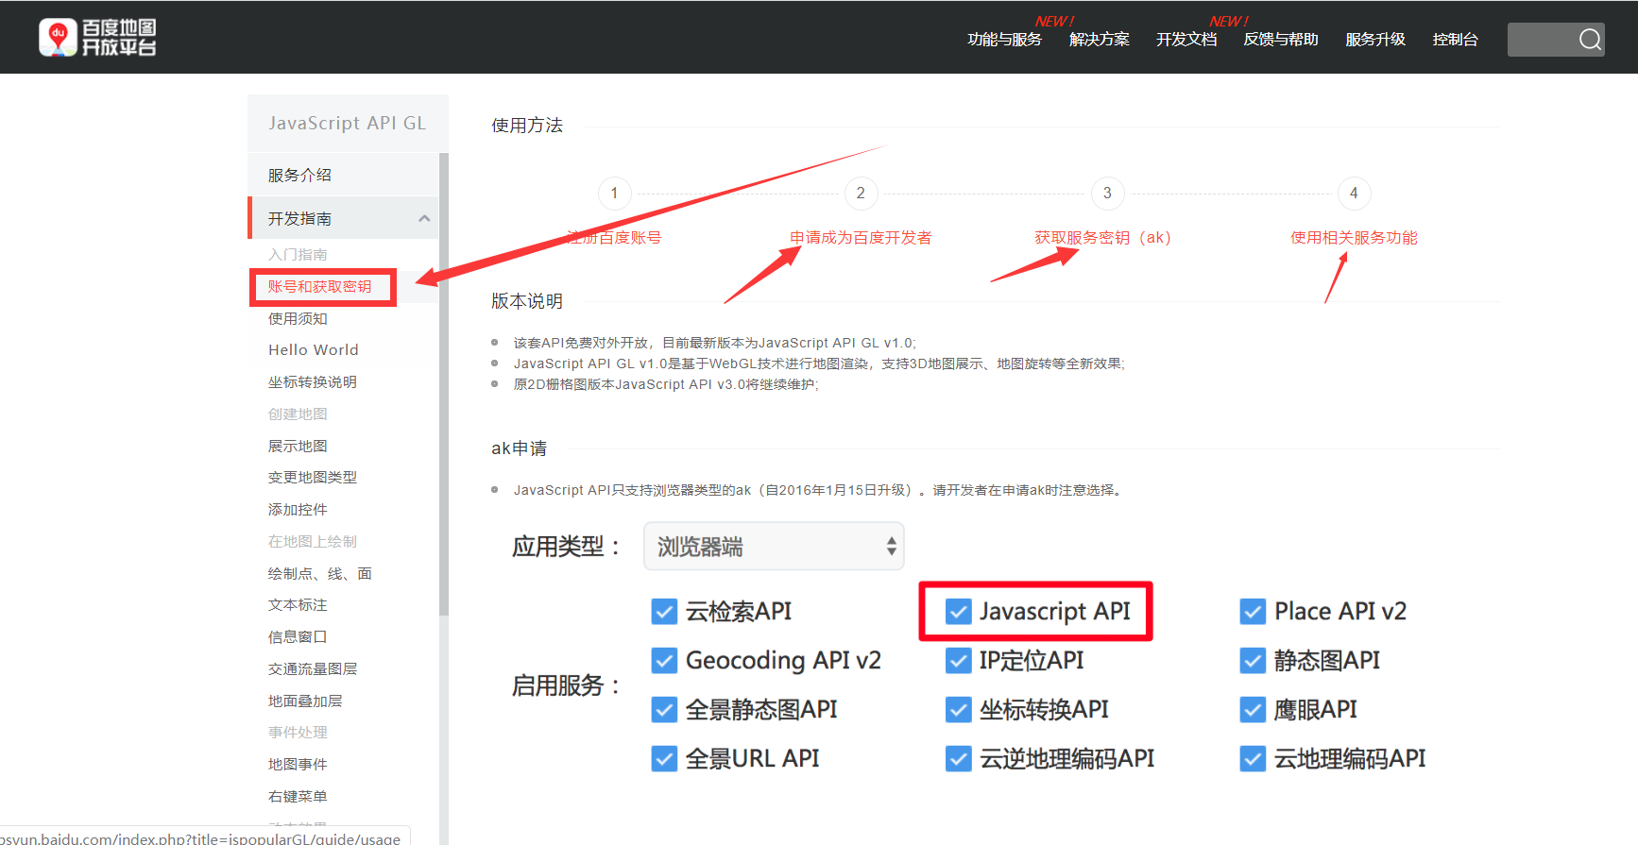Open 展示地图 sidebar item
The width and height of the screenshot is (1638, 845).
pos(298,447)
